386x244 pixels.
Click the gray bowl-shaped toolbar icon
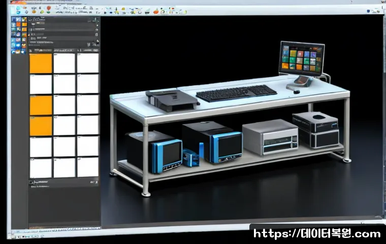[147, 12]
